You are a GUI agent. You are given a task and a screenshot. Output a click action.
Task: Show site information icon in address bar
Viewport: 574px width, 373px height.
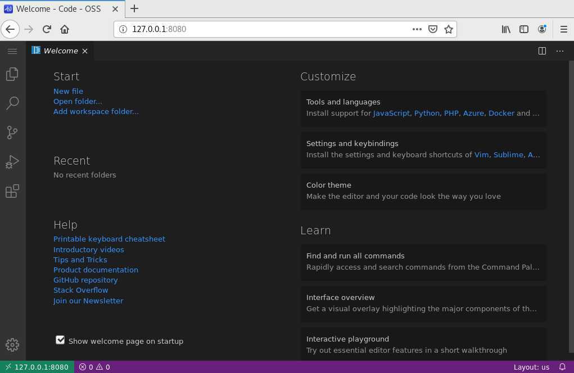click(123, 29)
